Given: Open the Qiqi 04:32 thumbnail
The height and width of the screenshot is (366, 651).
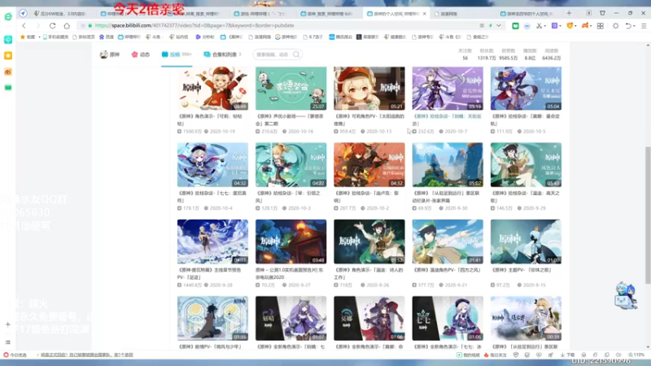Looking at the screenshot, I should coord(212,165).
